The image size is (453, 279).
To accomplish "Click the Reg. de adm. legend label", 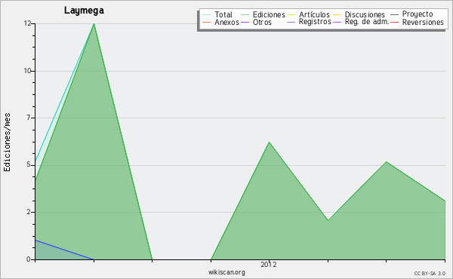I will pyautogui.click(x=367, y=22).
